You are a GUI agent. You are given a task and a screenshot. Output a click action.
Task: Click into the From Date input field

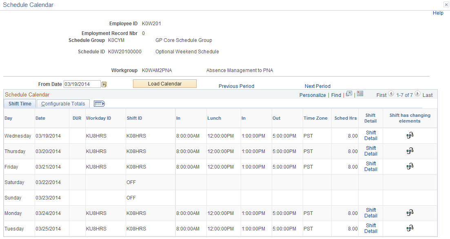[82, 84]
